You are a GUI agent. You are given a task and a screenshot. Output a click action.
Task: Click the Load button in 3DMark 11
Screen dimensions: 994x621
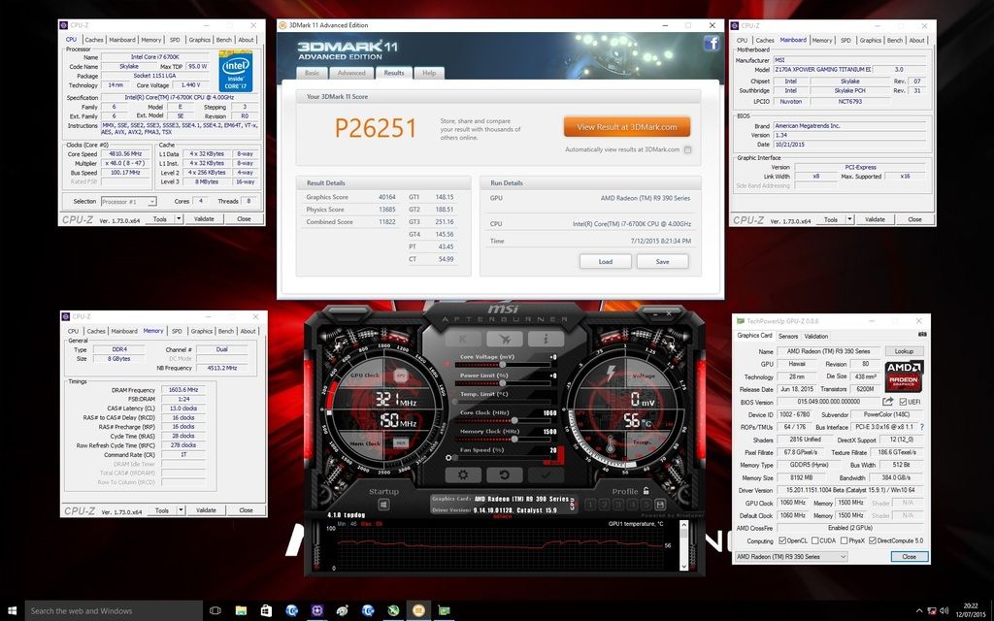tap(606, 261)
